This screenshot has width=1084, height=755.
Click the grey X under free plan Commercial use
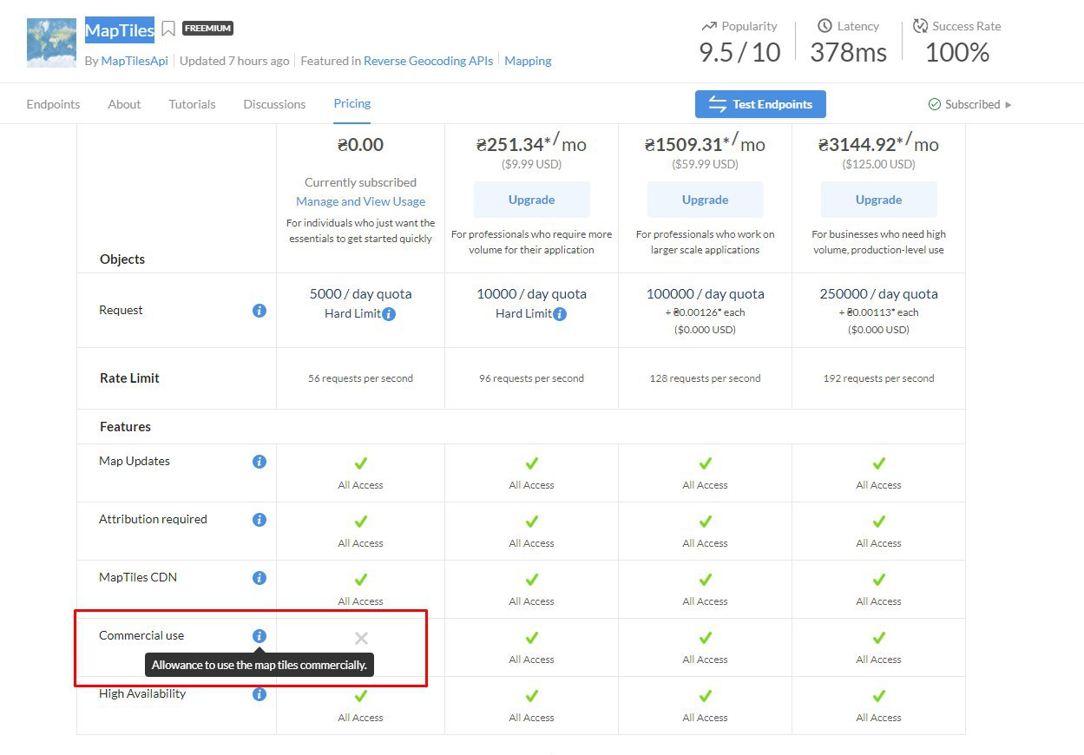pos(361,638)
